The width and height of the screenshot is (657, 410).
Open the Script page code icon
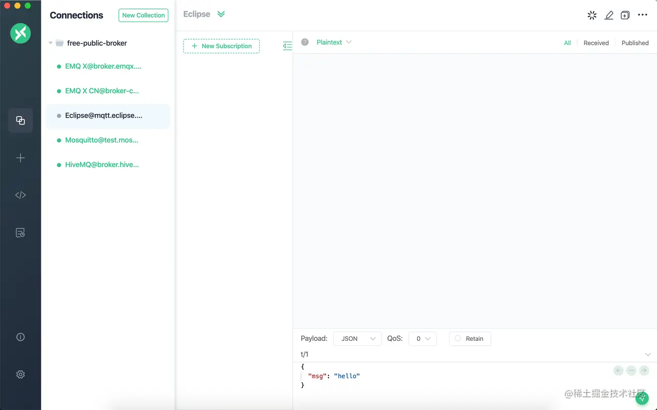[20, 195]
